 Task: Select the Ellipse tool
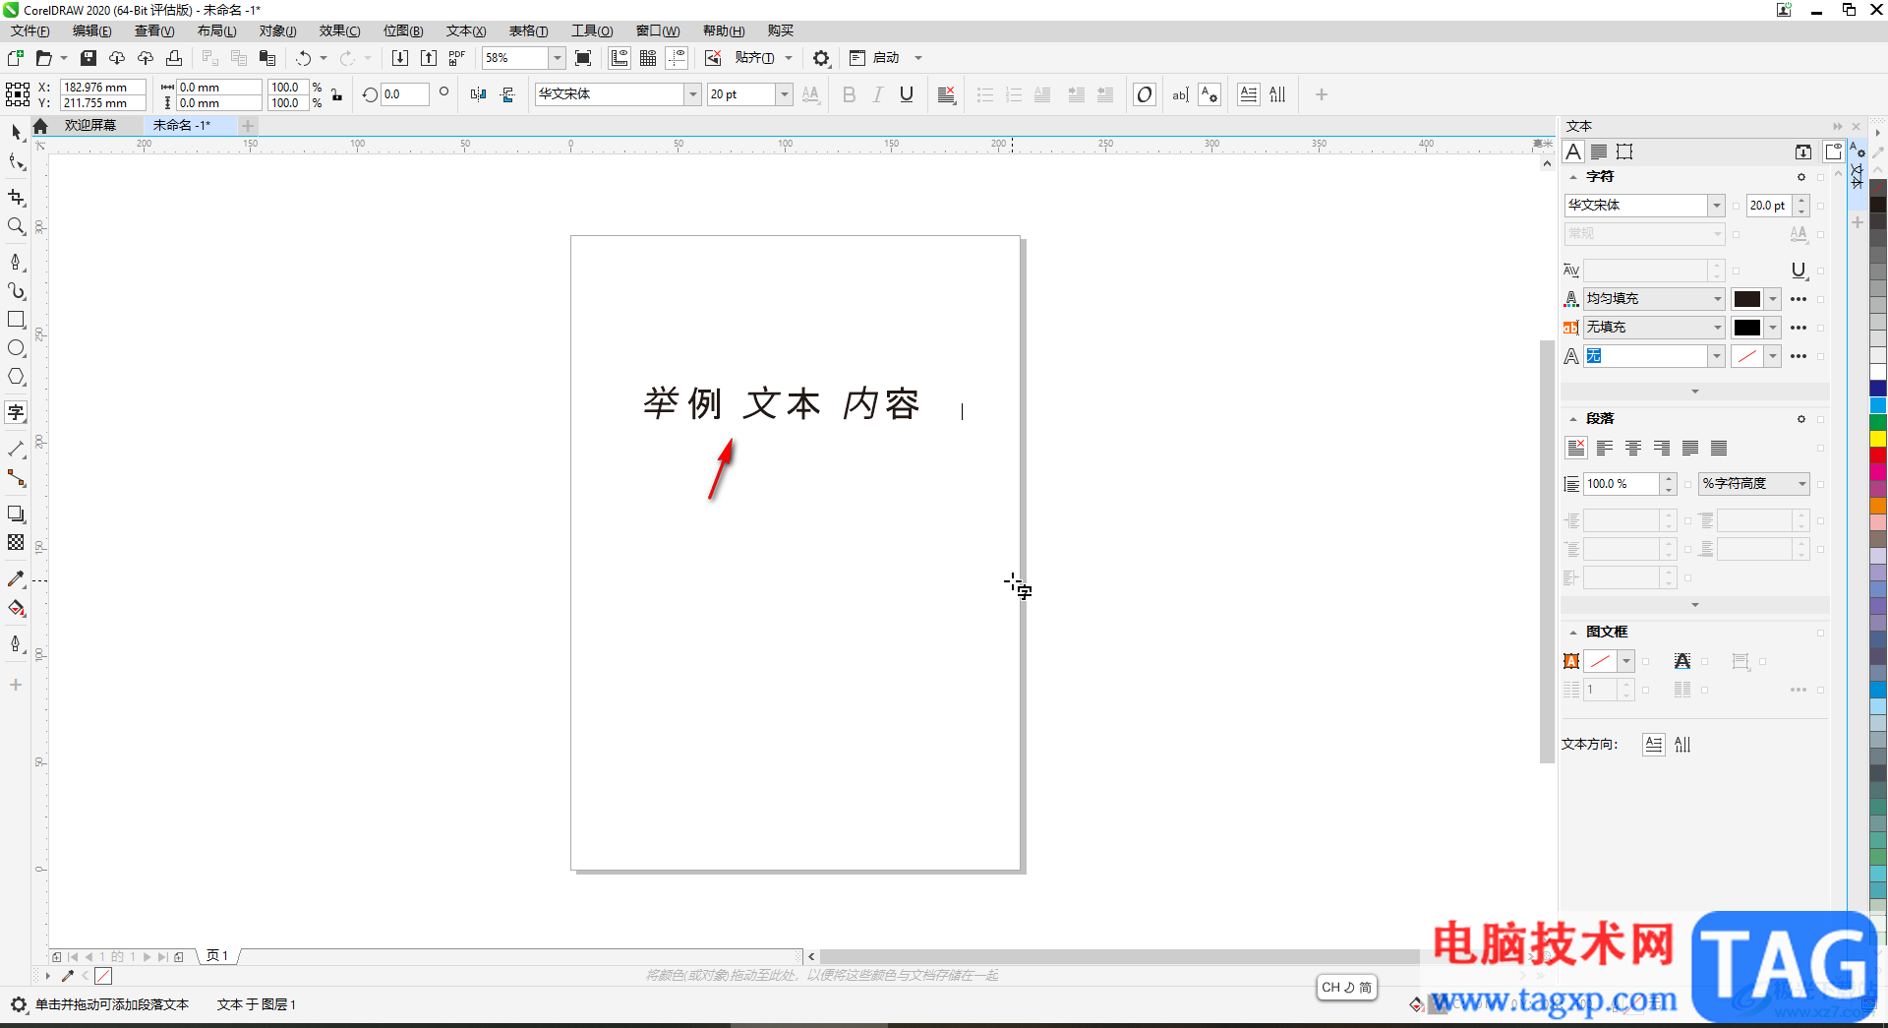tap(16, 348)
